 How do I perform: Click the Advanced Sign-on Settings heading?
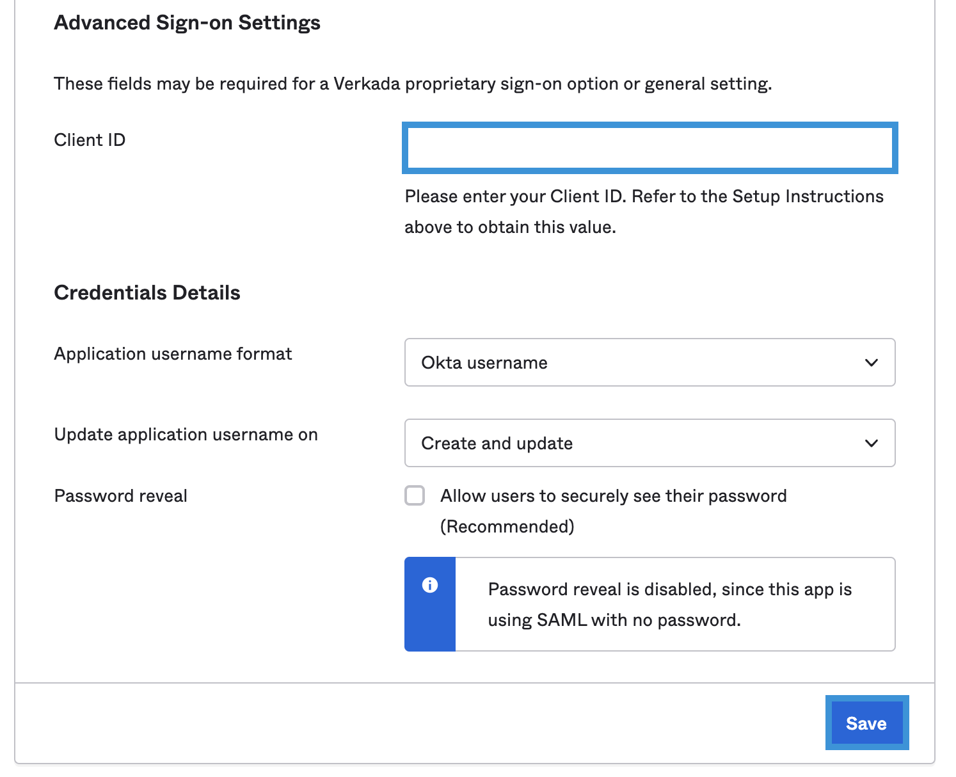coord(187,23)
